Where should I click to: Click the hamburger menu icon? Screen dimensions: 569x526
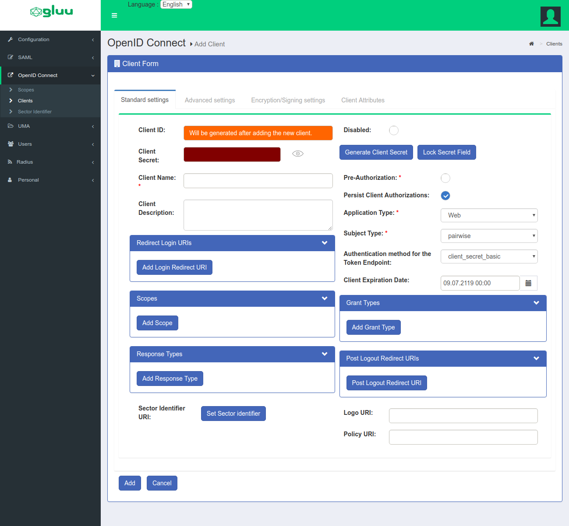pyautogui.click(x=114, y=15)
